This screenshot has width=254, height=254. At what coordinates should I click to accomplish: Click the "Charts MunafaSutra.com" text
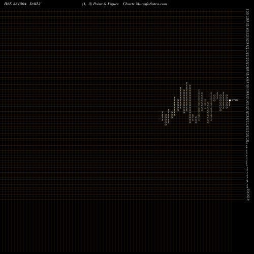pyautogui.click(x=145, y=4)
